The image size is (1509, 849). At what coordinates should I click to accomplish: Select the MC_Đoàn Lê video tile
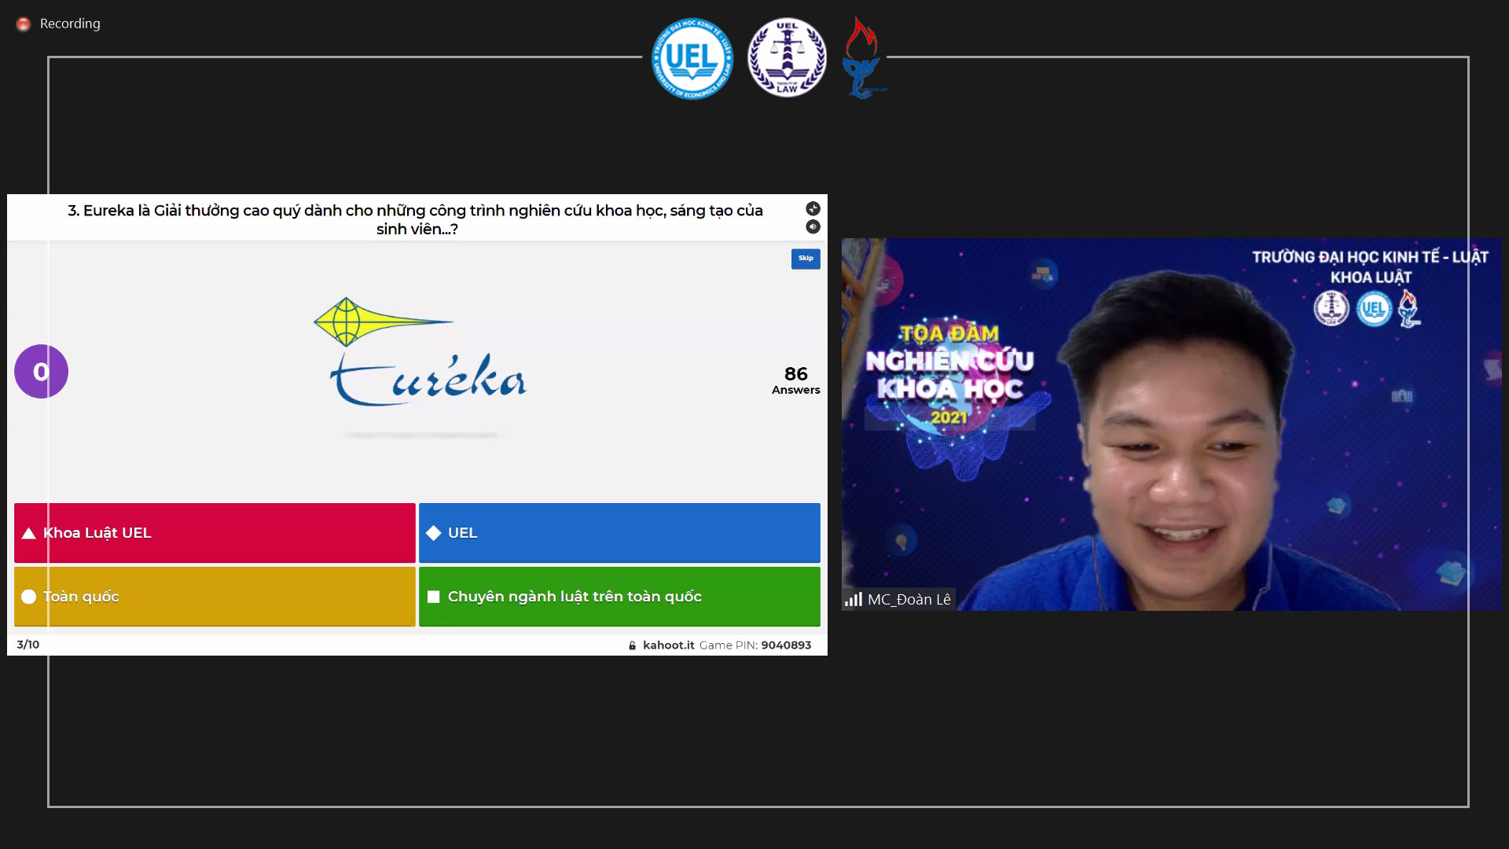[x=1171, y=424]
